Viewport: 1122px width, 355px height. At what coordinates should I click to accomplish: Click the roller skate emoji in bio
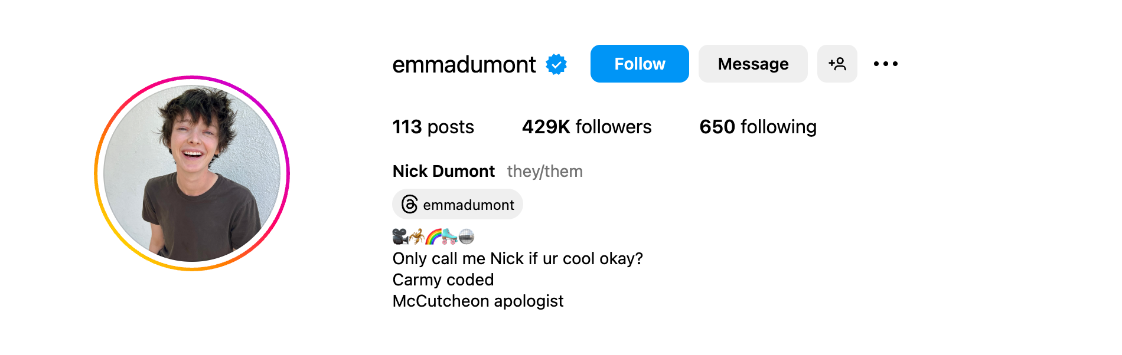tap(450, 236)
